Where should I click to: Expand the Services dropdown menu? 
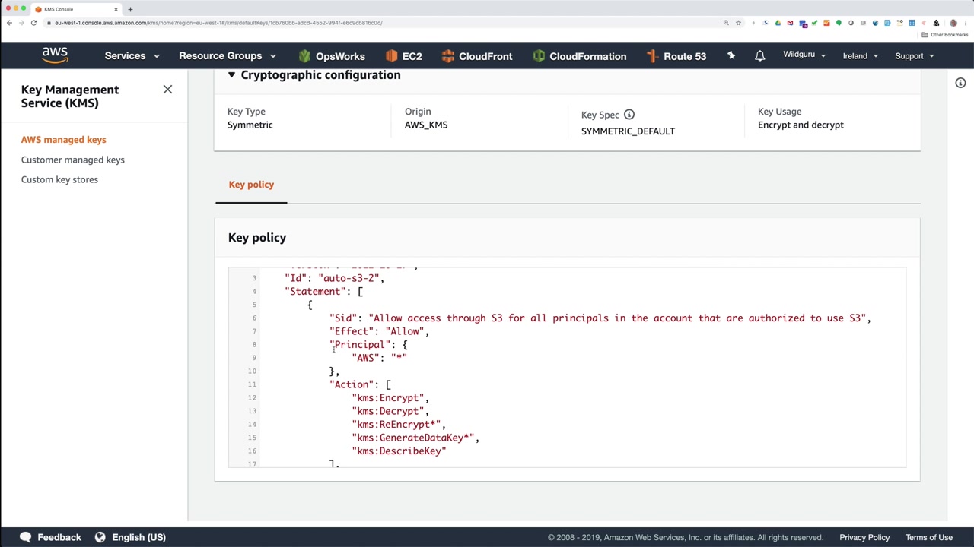[x=132, y=56]
